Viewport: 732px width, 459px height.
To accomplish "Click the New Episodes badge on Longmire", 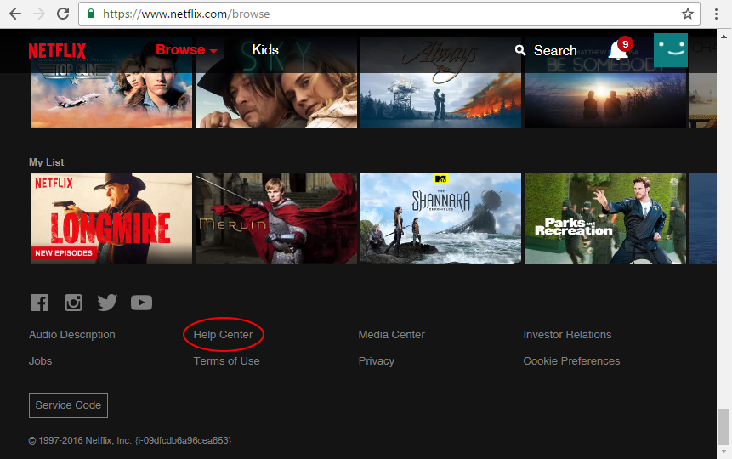I will click(x=64, y=253).
